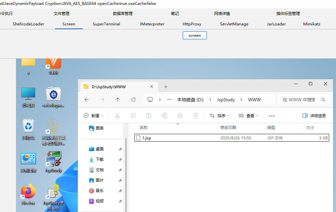This screenshot has width=336, height=212.
Task: Open the JspStudy使用手册 desktop shortcut
Action: (53, 197)
